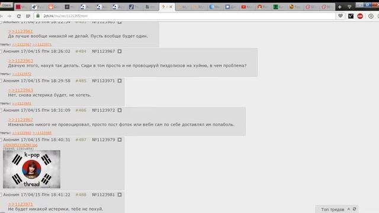This screenshot has height=213, width=379.
Task: Open the Speed Dial grid icon
Action: coord(28,16)
